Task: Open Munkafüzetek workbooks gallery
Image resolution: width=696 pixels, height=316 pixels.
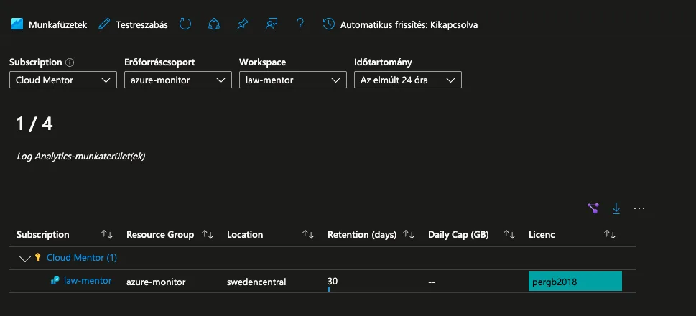Action: [49, 24]
